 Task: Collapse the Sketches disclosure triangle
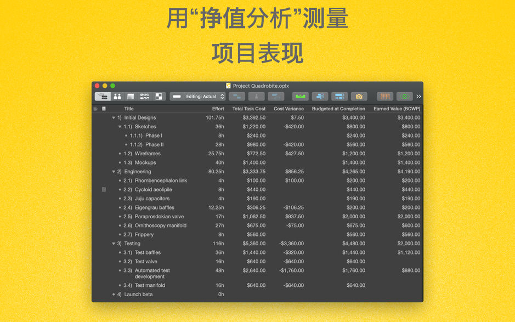[x=120, y=127]
